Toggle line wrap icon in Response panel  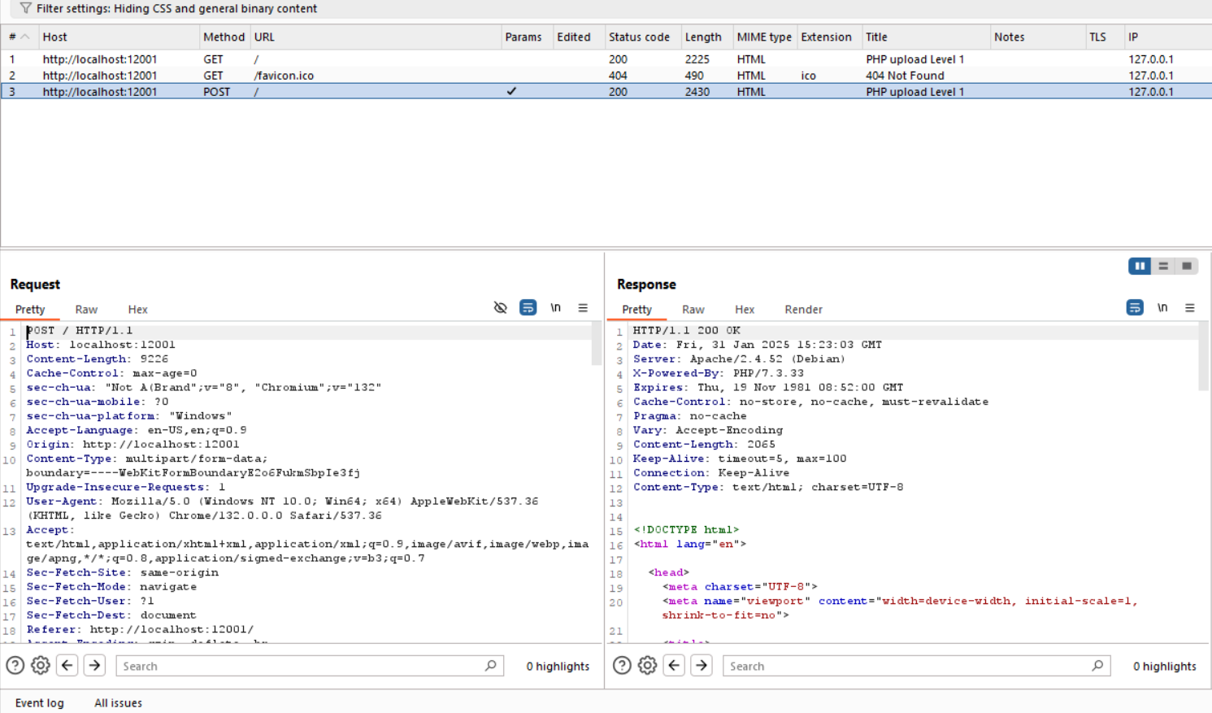(1135, 307)
